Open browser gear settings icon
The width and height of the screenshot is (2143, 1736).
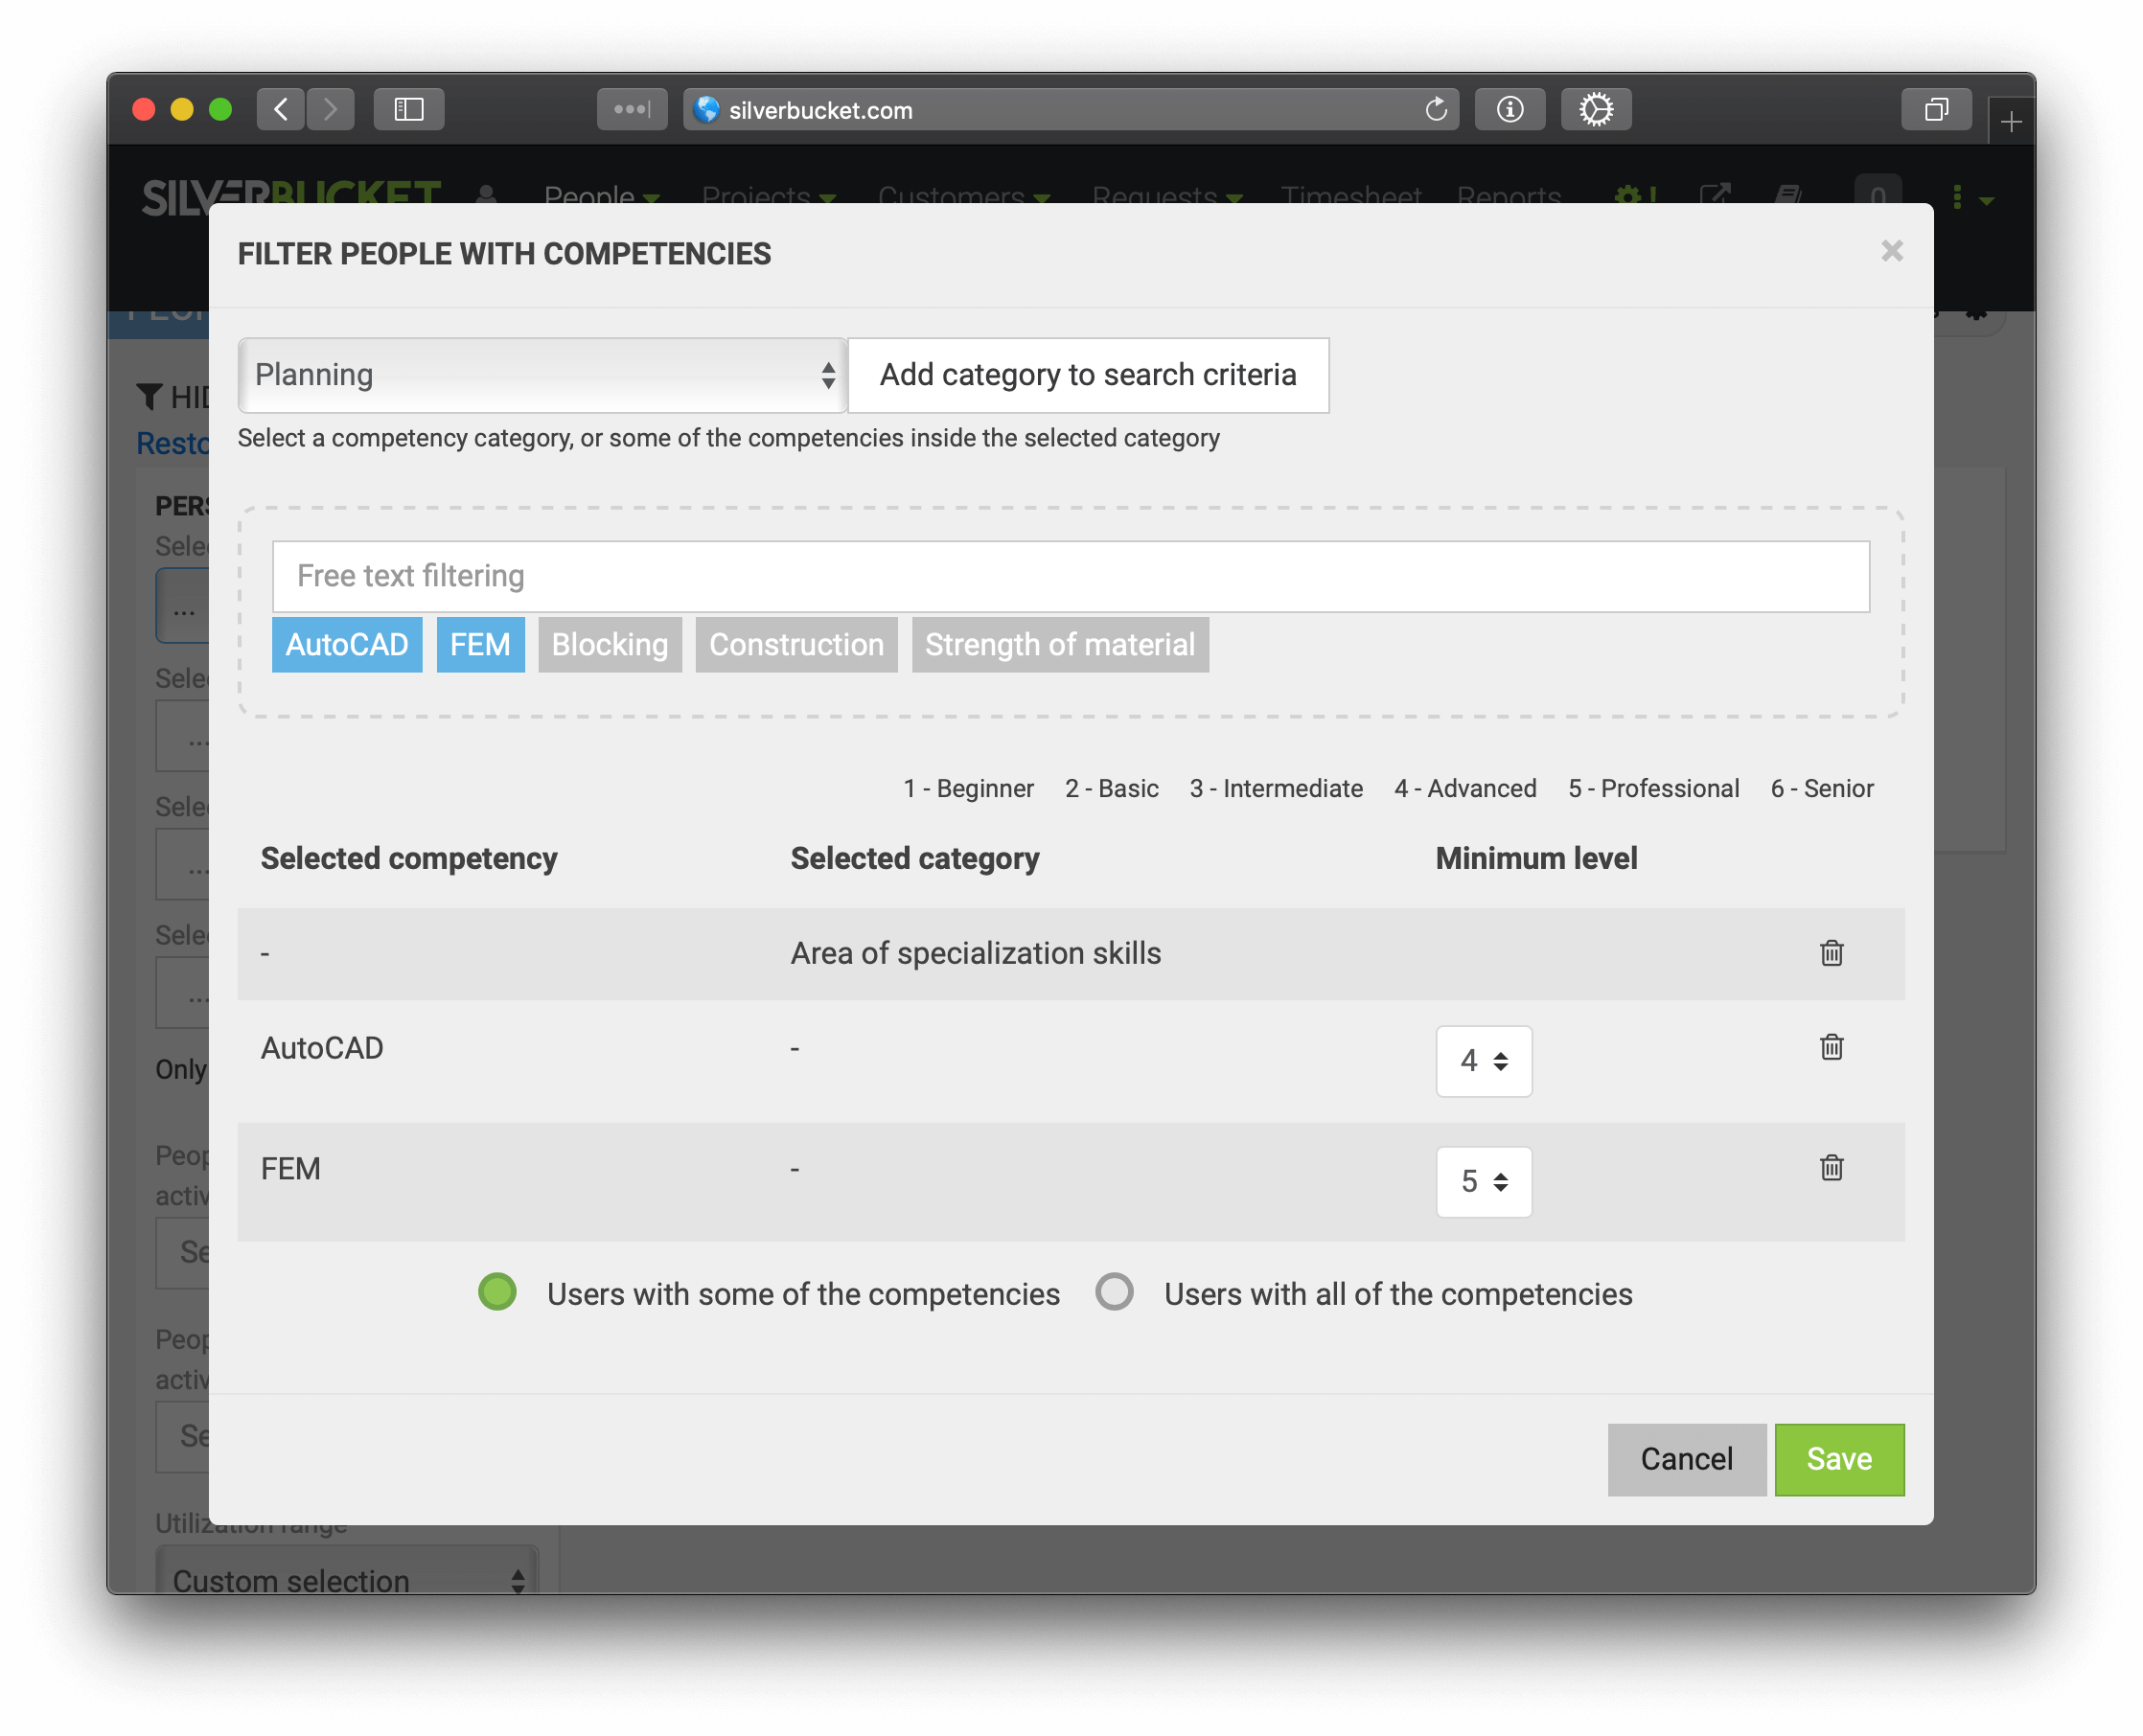(x=1596, y=109)
